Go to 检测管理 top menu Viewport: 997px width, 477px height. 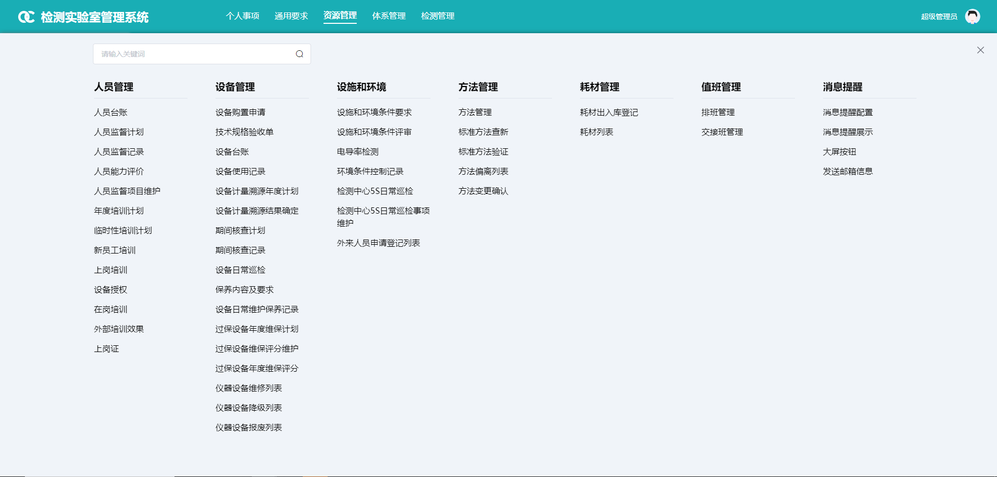pyautogui.click(x=438, y=16)
